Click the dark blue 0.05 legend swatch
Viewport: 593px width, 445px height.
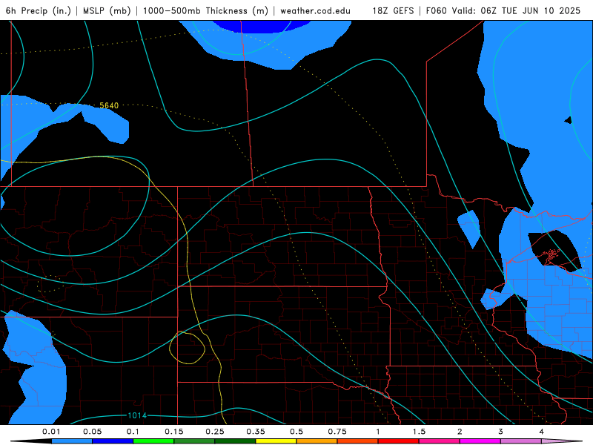click(113, 441)
